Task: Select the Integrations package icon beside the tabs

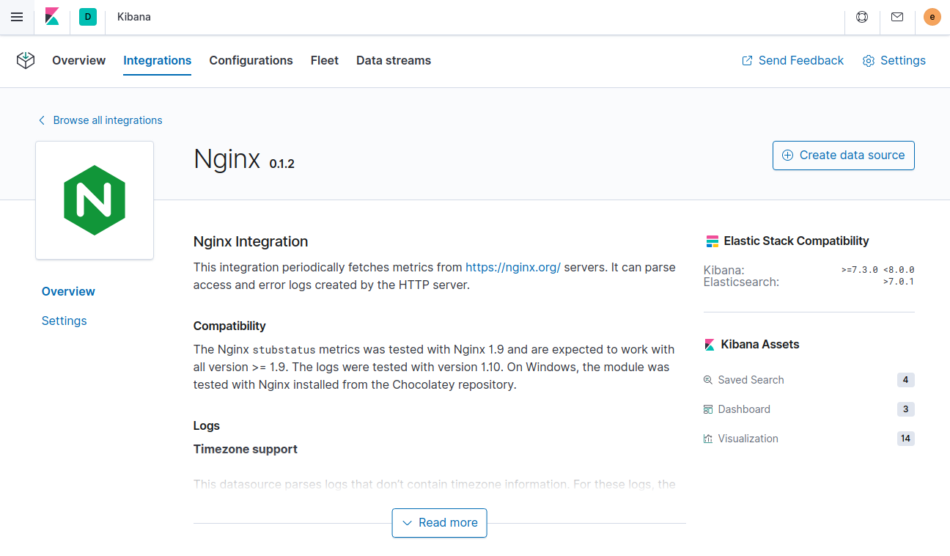Action: [25, 61]
